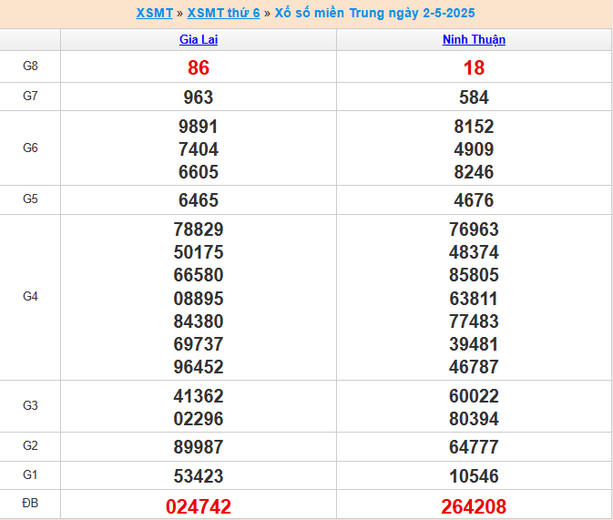Open the XSMT breadcrumb link
613x520 pixels.
pyautogui.click(x=155, y=13)
